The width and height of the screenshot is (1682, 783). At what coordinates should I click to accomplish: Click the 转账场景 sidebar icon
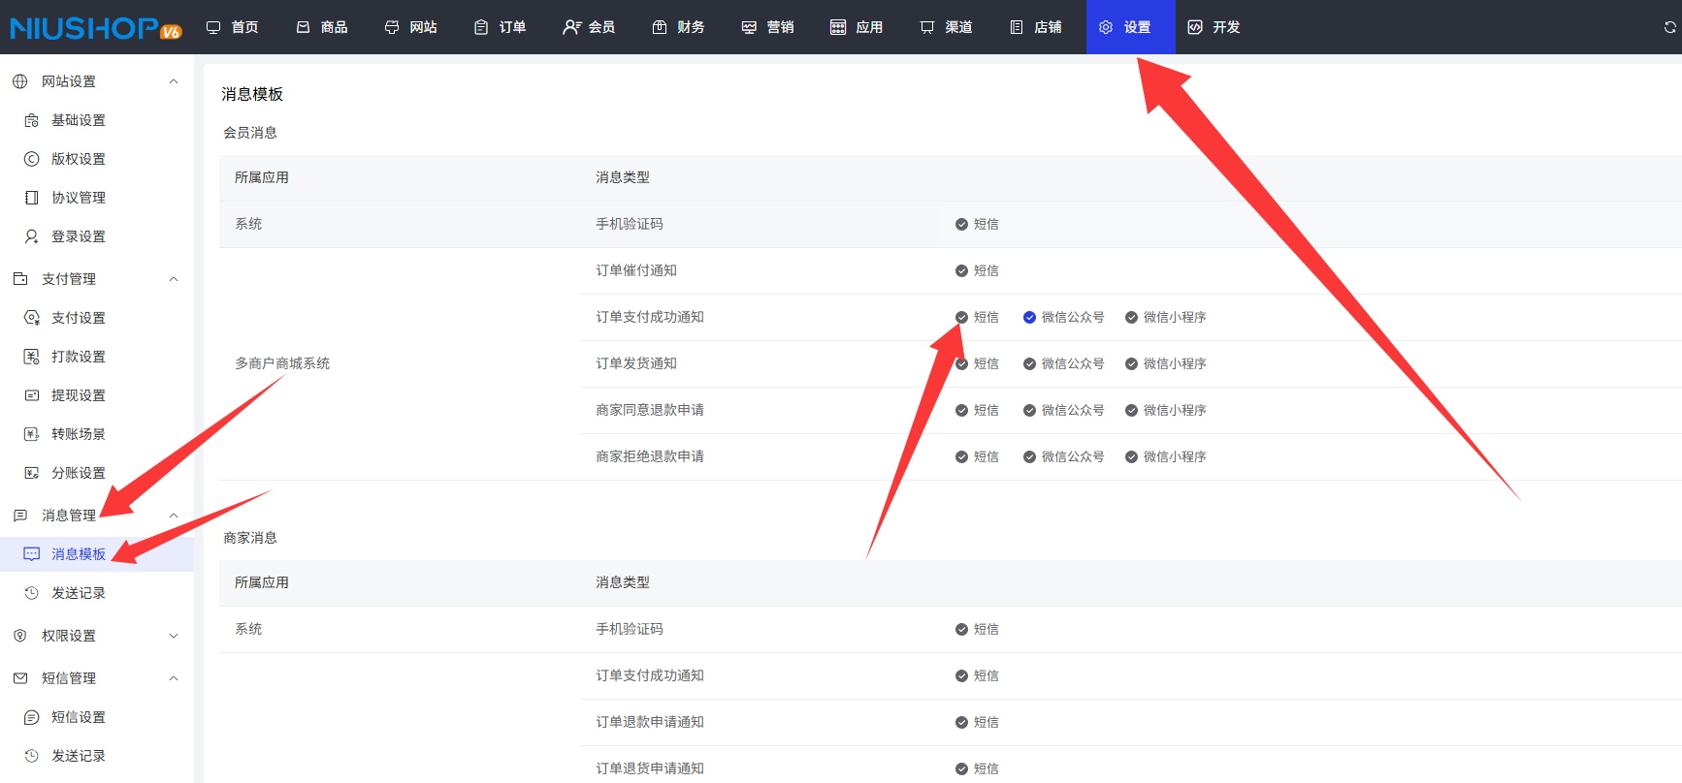[31, 434]
